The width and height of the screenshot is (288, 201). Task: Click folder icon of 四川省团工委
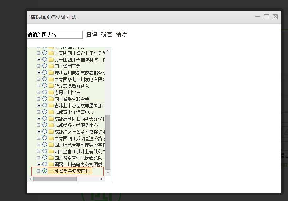pyautogui.click(x=51, y=66)
